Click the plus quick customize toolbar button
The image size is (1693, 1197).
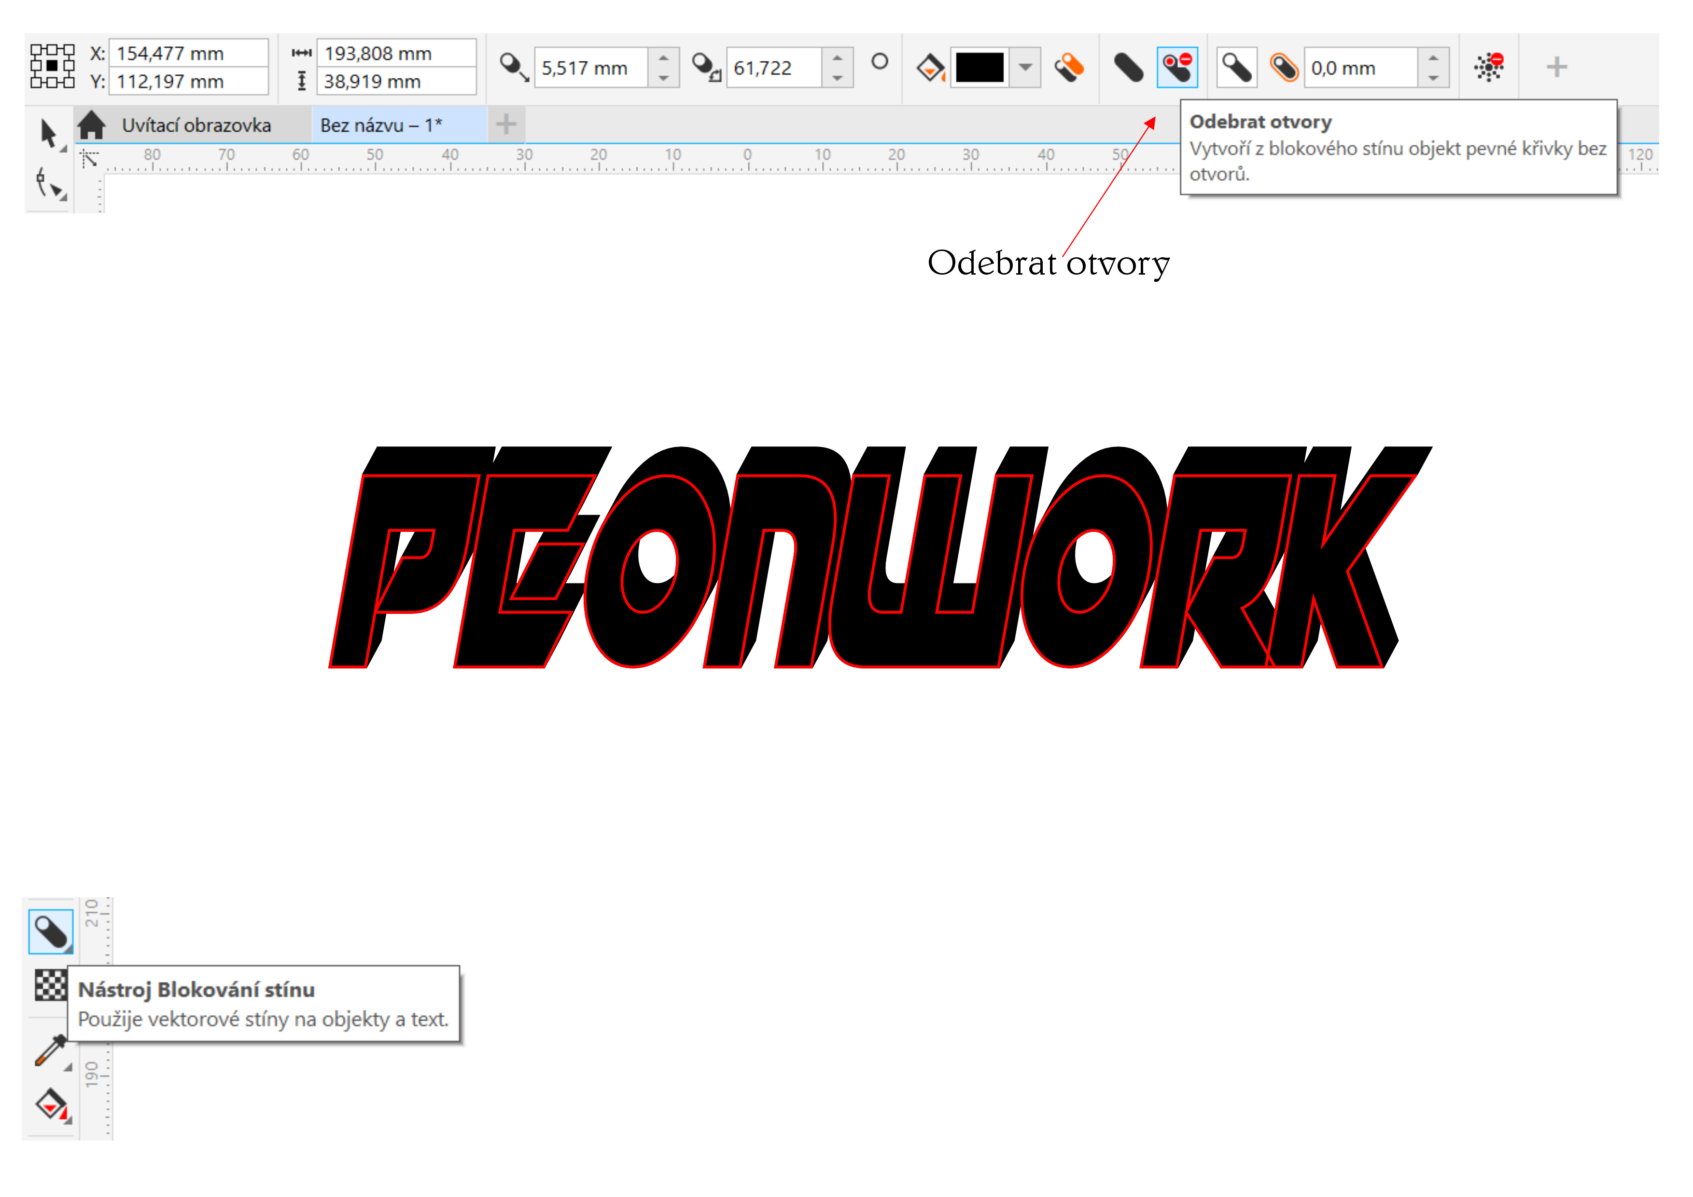click(x=1556, y=67)
